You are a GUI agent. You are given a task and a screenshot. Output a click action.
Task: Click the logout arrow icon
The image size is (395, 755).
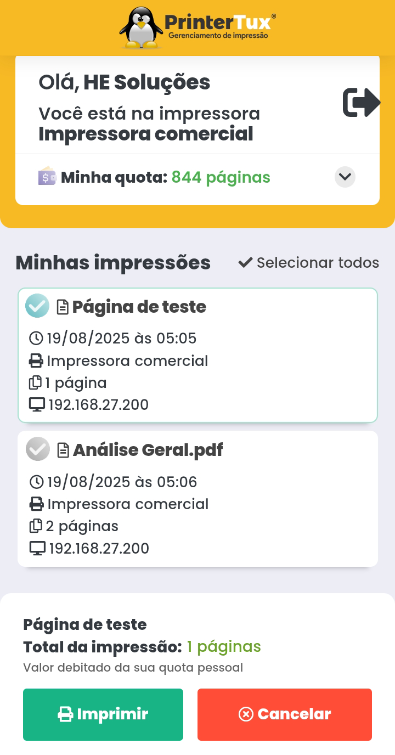click(x=361, y=103)
